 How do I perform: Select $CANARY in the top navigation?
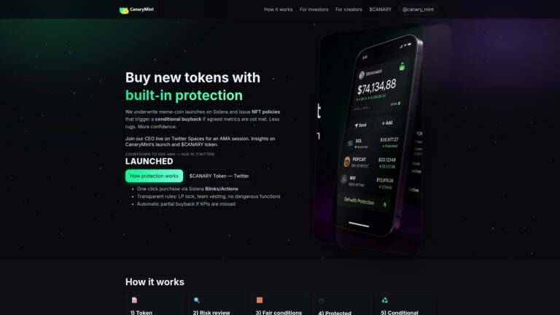point(381,9)
